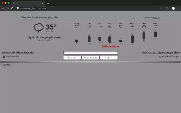Open a new tab with the plus icon
The height and width of the screenshot is (113, 181).
[48, 3]
